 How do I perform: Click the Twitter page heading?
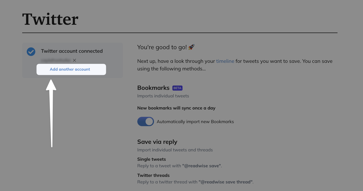click(x=50, y=19)
